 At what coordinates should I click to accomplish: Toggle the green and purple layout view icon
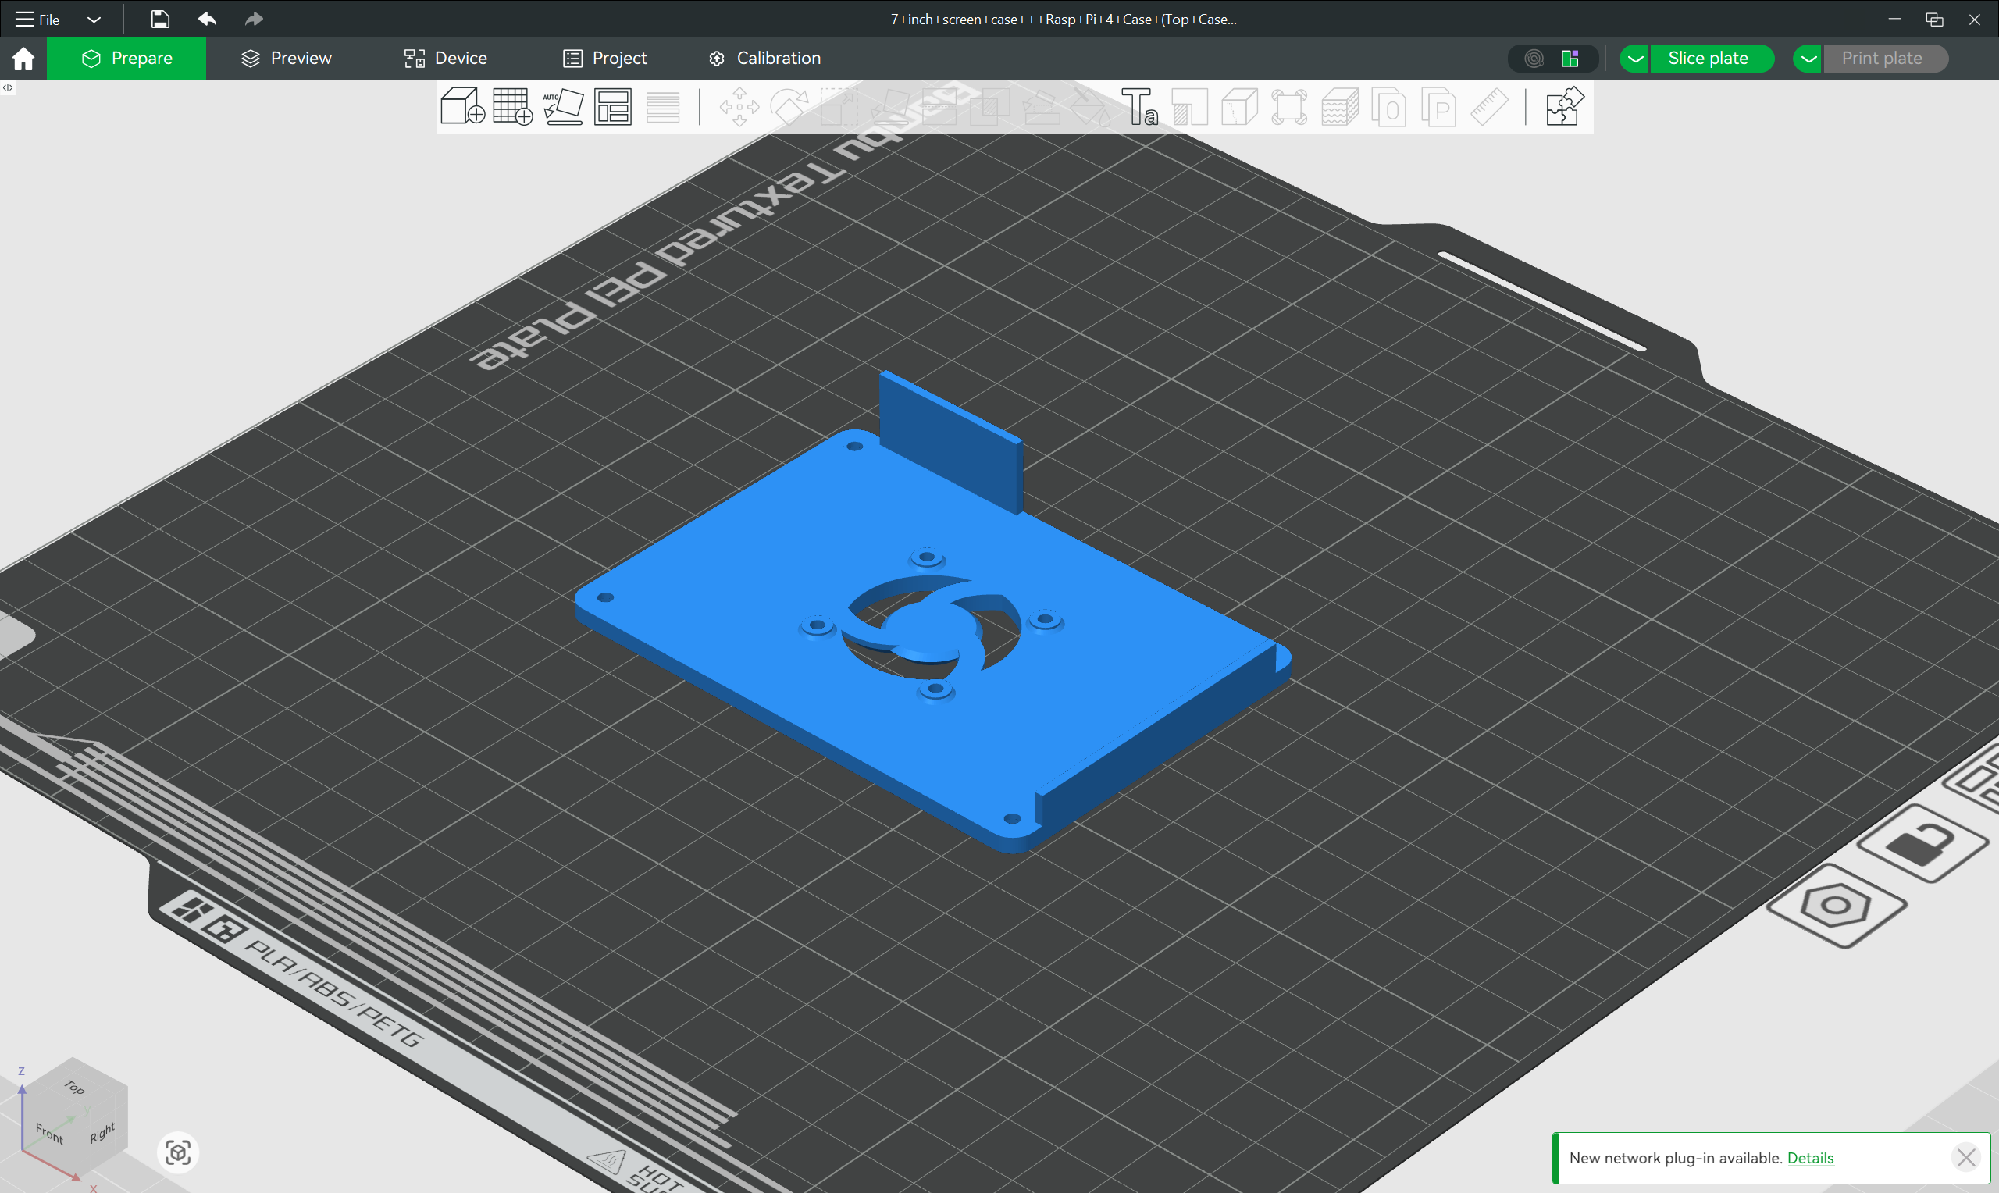click(1570, 58)
